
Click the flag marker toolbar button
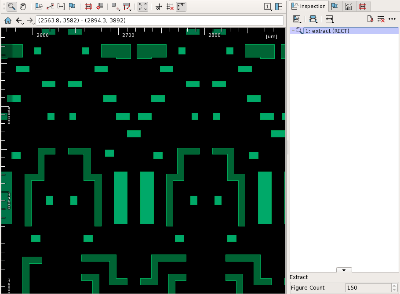(x=72, y=7)
